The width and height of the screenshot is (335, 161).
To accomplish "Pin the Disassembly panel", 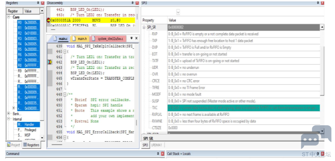I will (133, 3).
